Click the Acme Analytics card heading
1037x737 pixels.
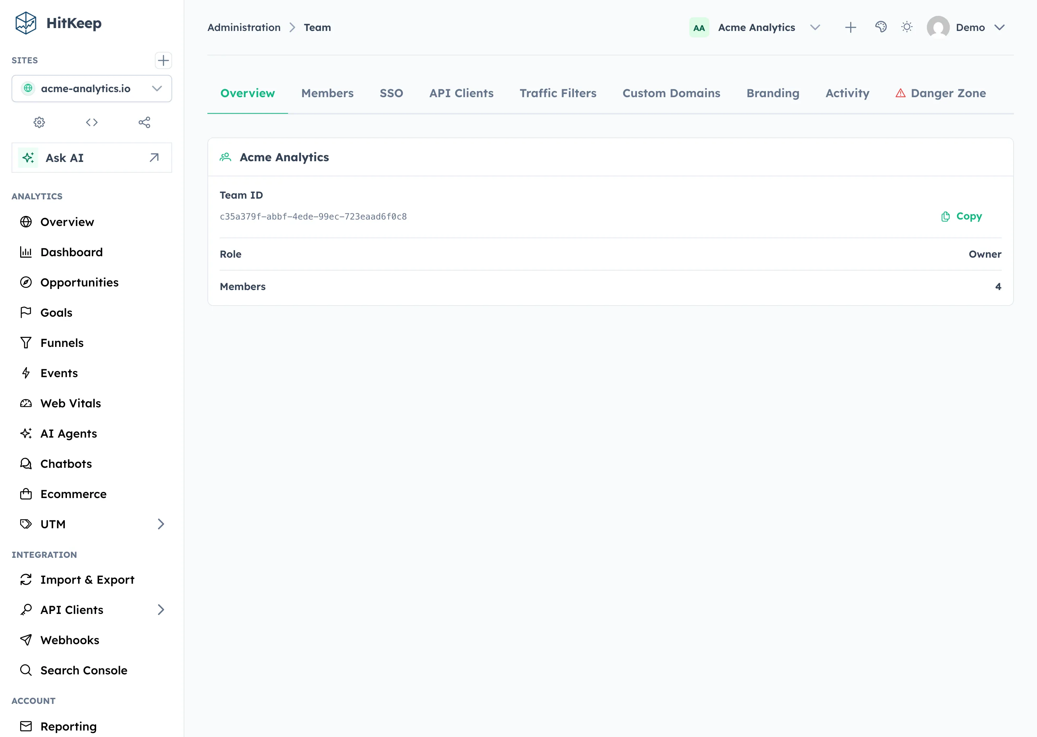coord(284,157)
